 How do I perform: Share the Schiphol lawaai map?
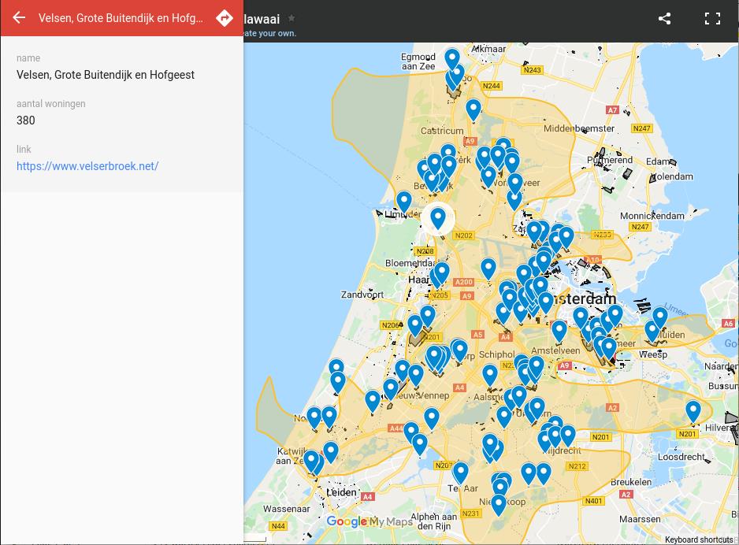pos(665,17)
